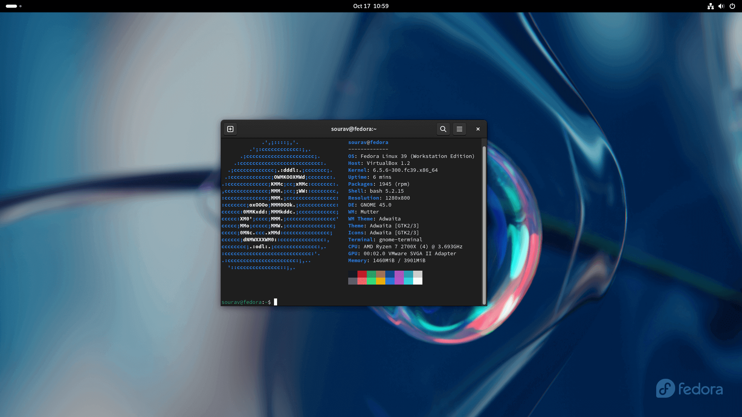
Task: Close the terminal window
Action: coord(478,129)
